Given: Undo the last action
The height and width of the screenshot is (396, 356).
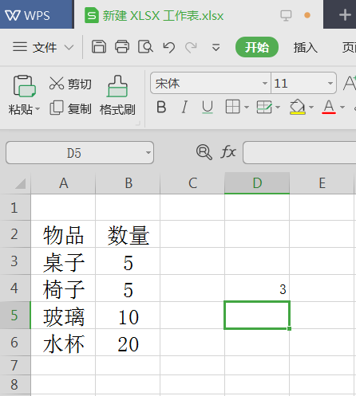Looking at the screenshot, I should click(x=168, y=47).
